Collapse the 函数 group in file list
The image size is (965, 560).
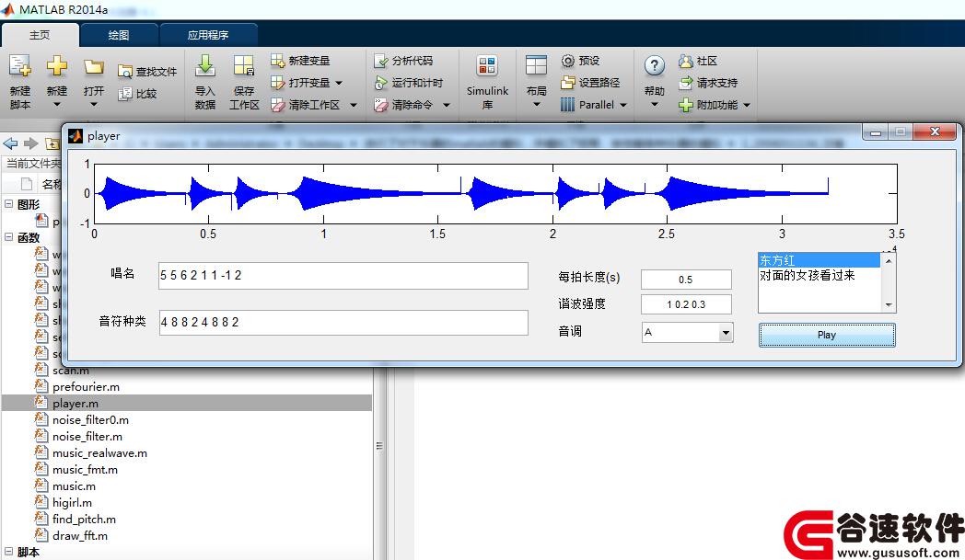8,236
